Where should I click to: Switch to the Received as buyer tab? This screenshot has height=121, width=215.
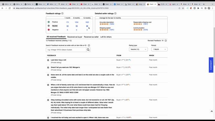click(75, 37)
